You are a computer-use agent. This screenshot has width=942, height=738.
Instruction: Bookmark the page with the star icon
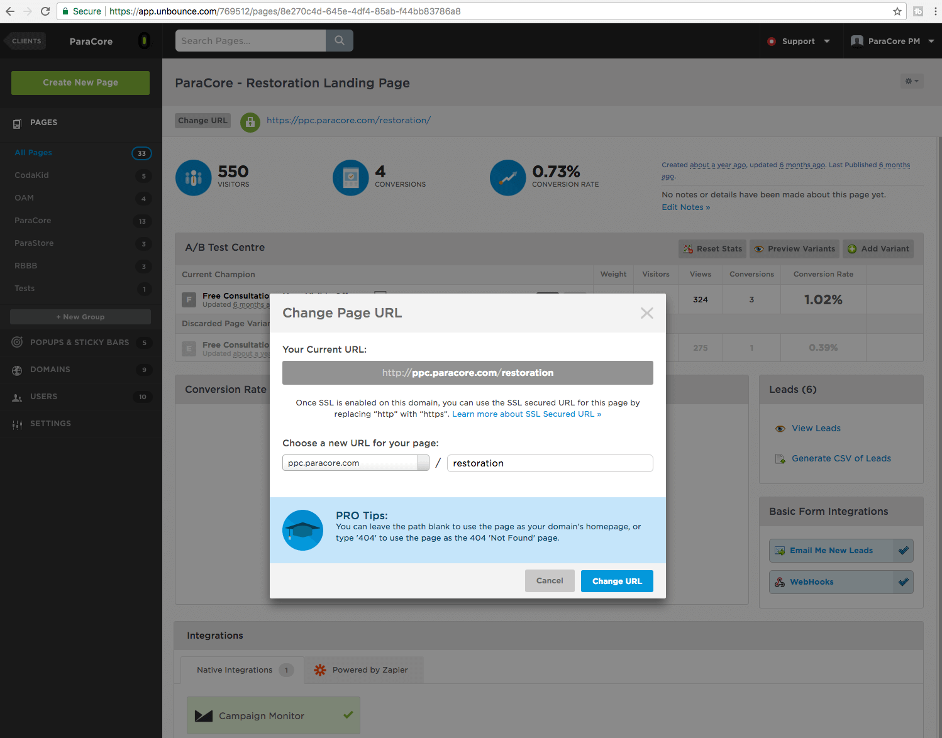[897, 11]
